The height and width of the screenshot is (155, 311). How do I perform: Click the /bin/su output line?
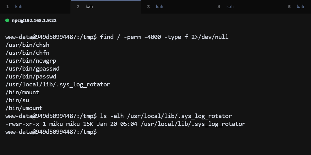pyautogui.click(x=17, y=100)
